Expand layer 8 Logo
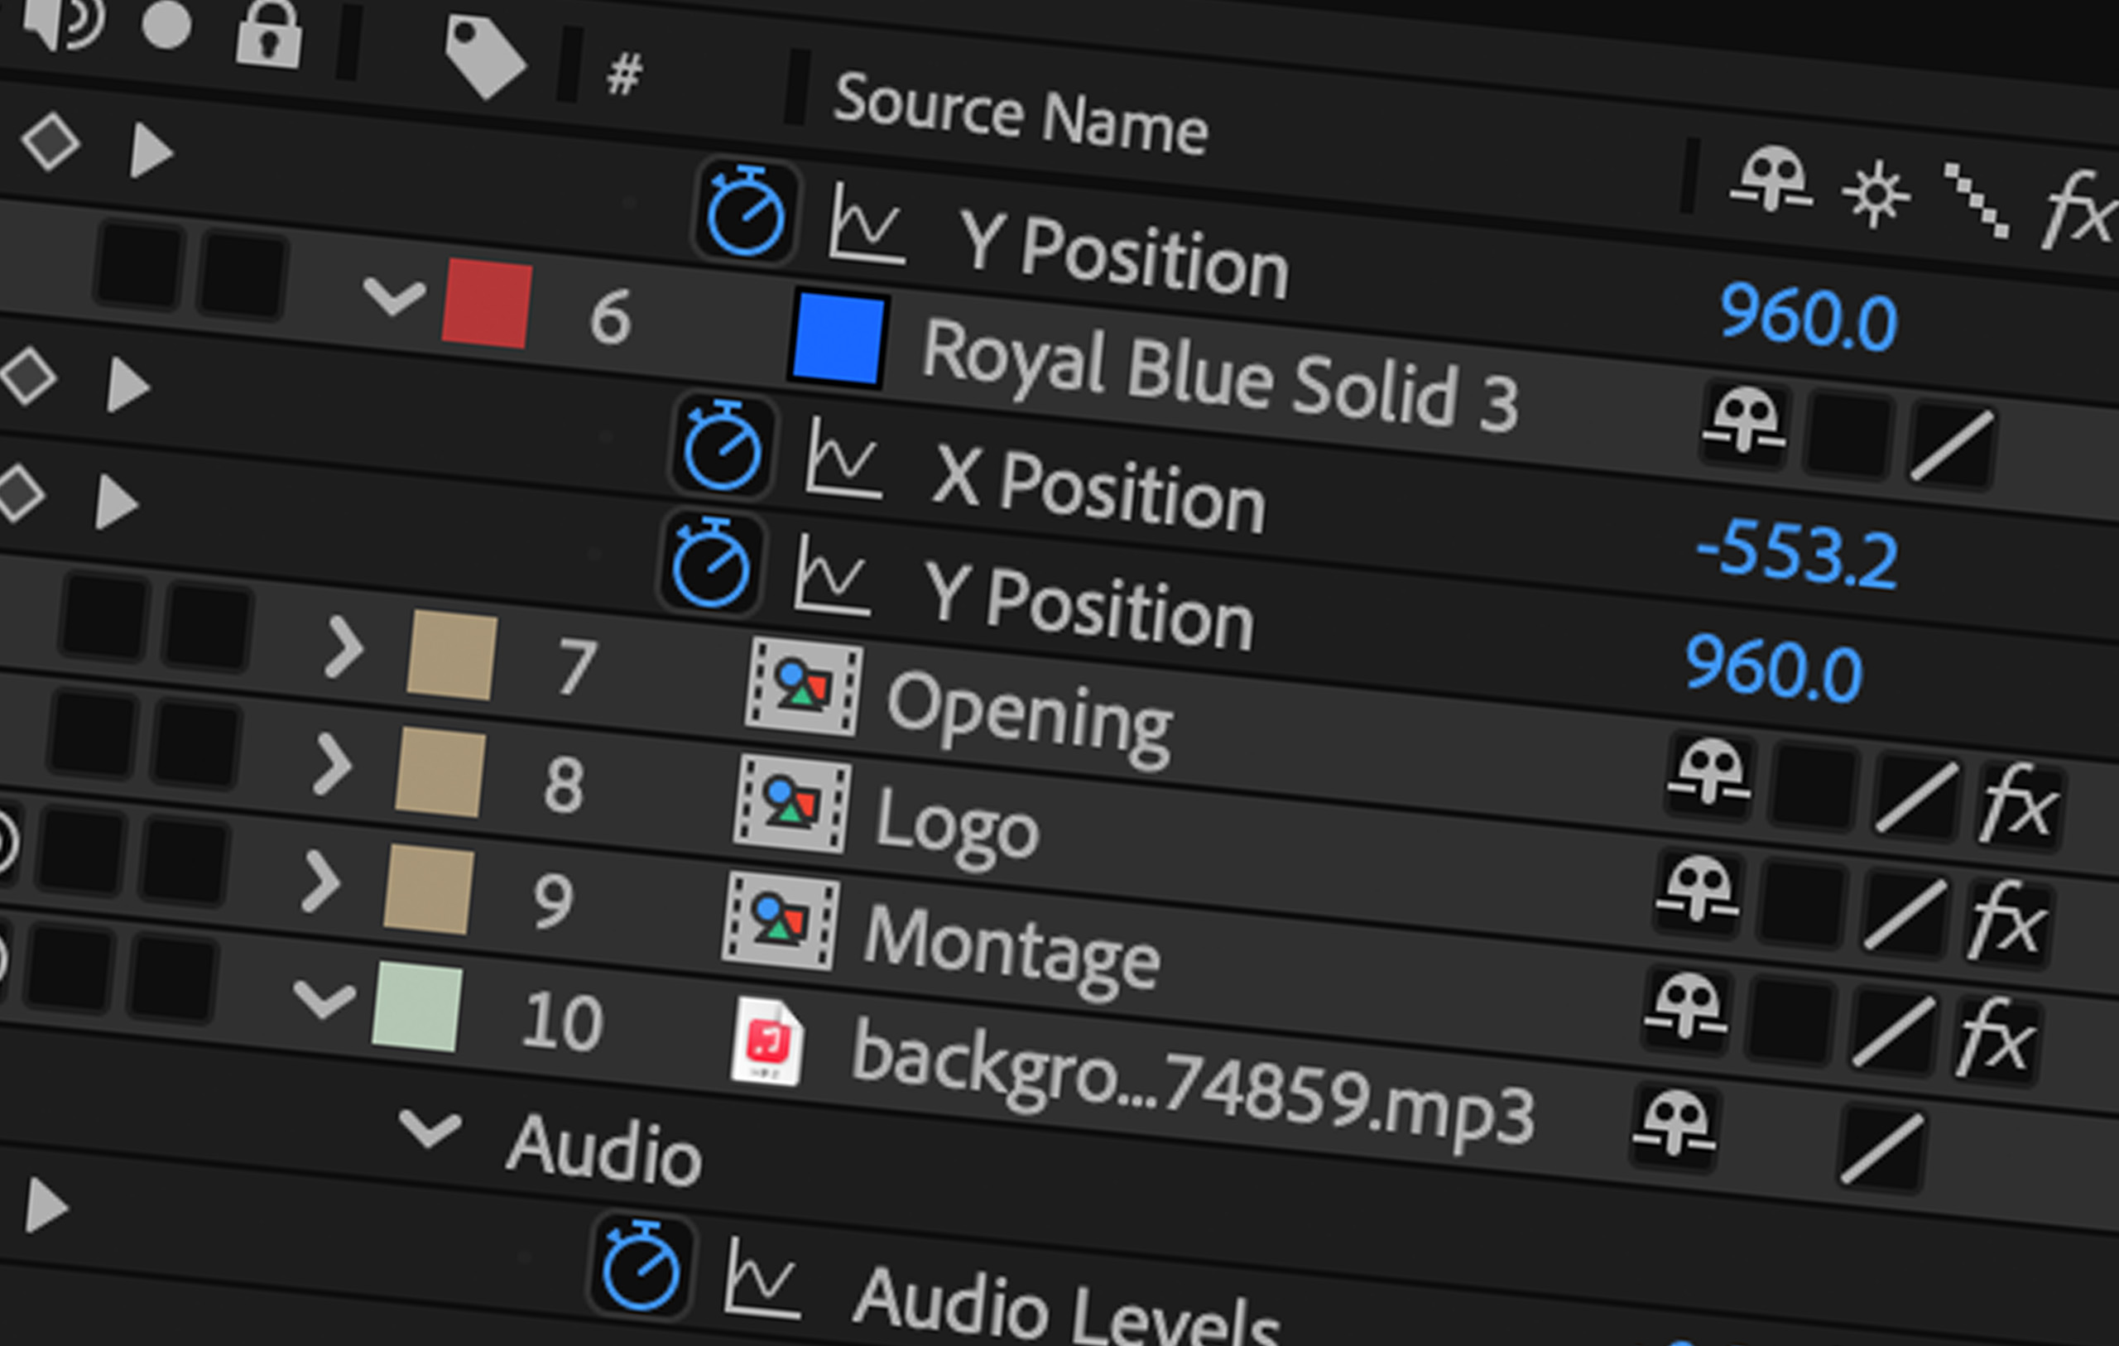The height and width of the screenshot is (1346, 2119). click(333, 764)
